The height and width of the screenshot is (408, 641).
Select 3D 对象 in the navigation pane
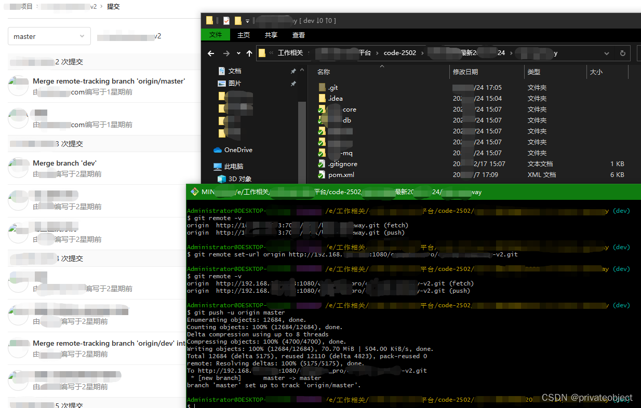[x=240, y=179]
